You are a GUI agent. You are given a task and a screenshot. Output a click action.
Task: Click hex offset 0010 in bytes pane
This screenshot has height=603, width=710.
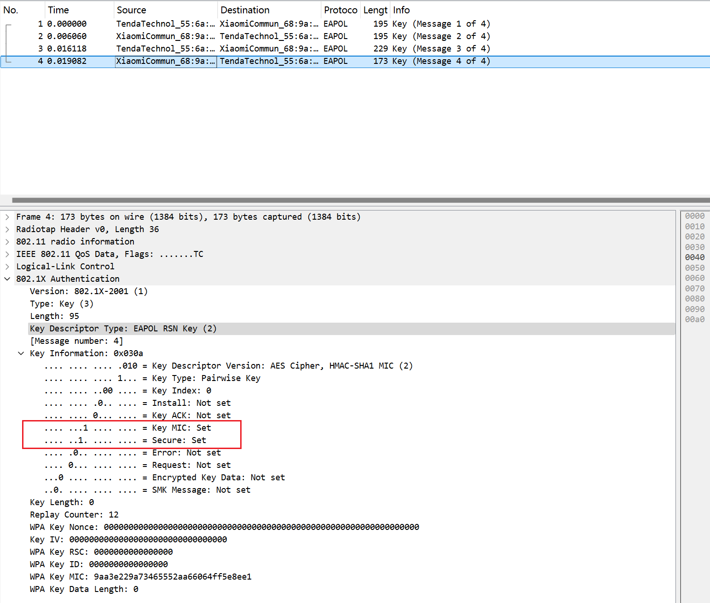point(694,227)
